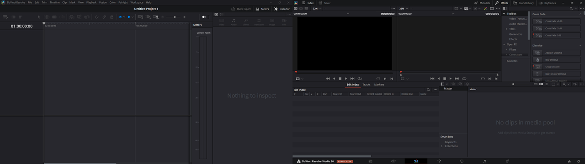Open the blue flag color dropdown
585x164 pixels.
[124, 17]
